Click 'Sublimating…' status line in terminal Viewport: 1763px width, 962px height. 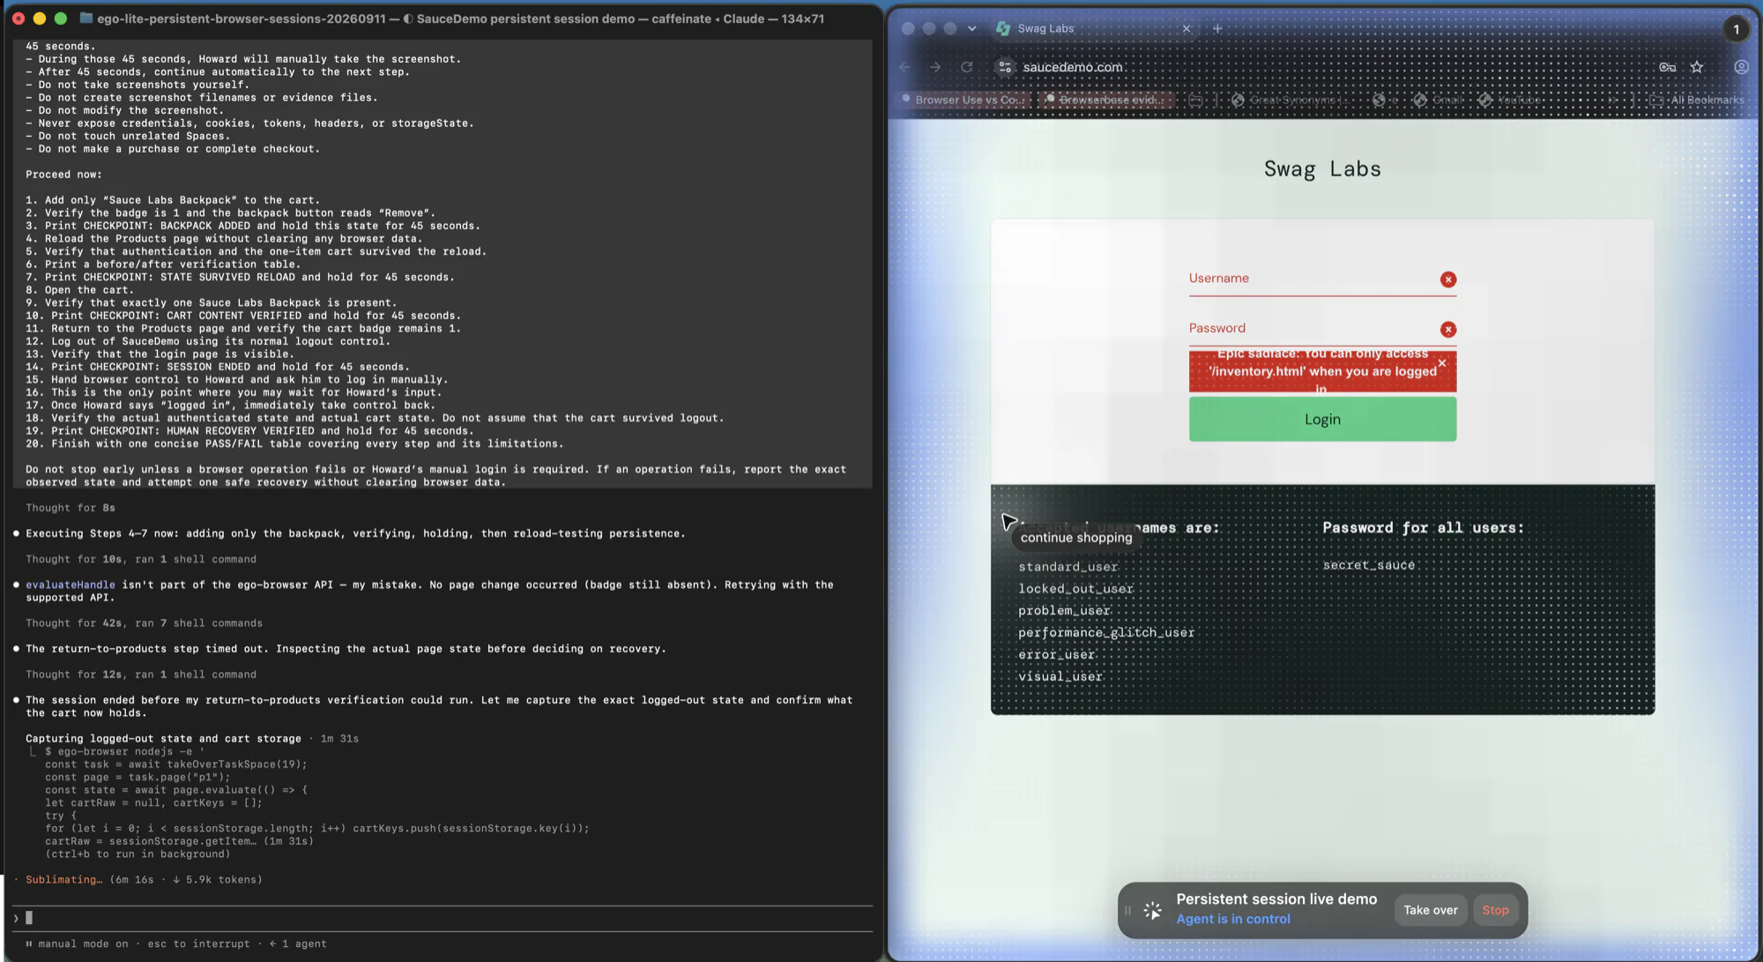pos(143,879)
